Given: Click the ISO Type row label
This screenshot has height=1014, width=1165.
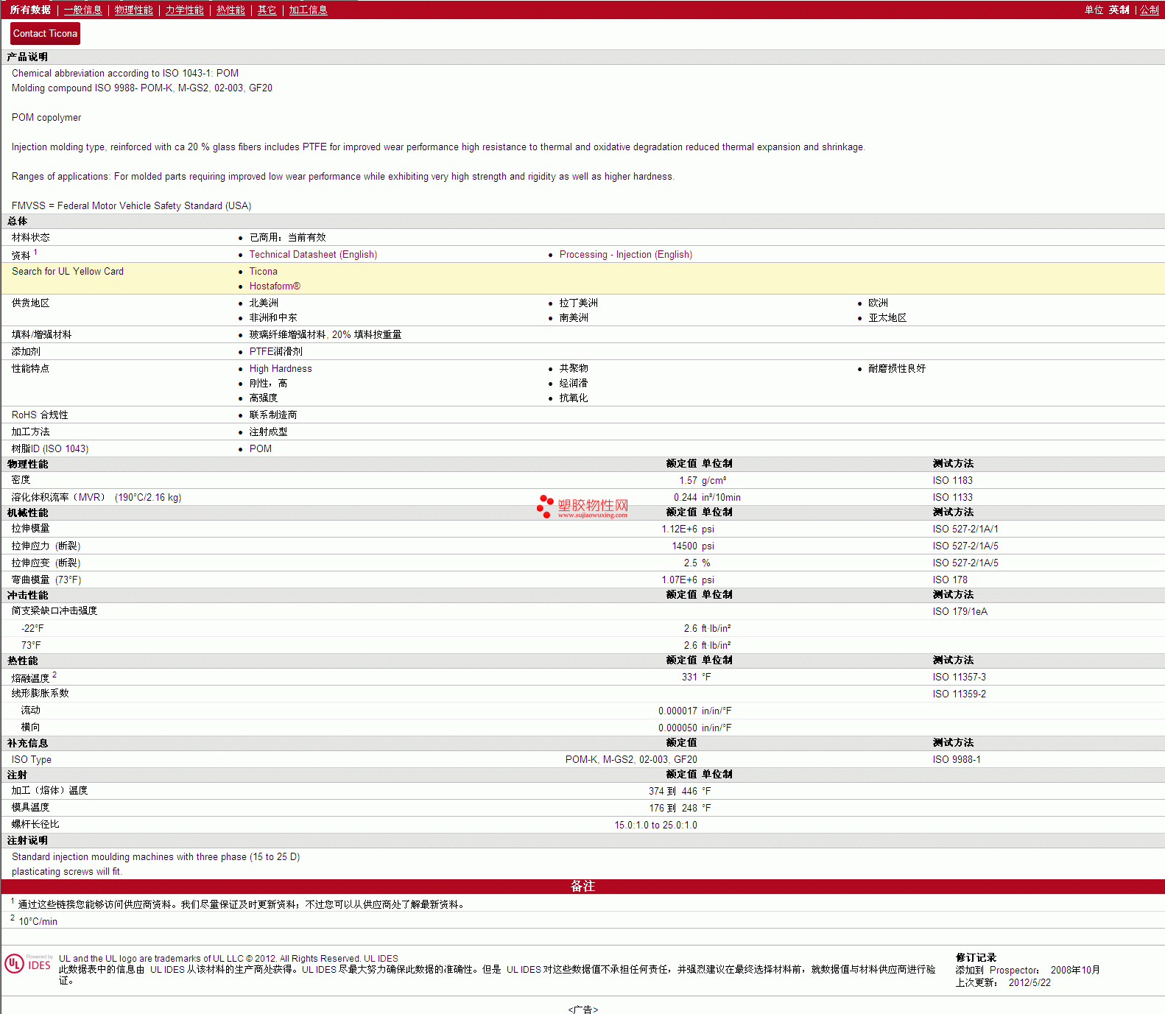Looking at the screenshot, I should [x=32, y=759].
